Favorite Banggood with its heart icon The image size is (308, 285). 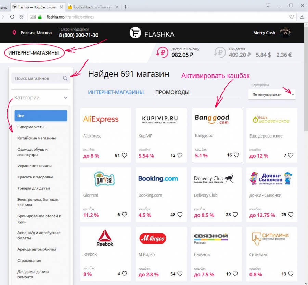[236, 155]
